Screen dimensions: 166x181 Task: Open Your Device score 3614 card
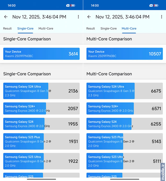(x=41, y=54)
